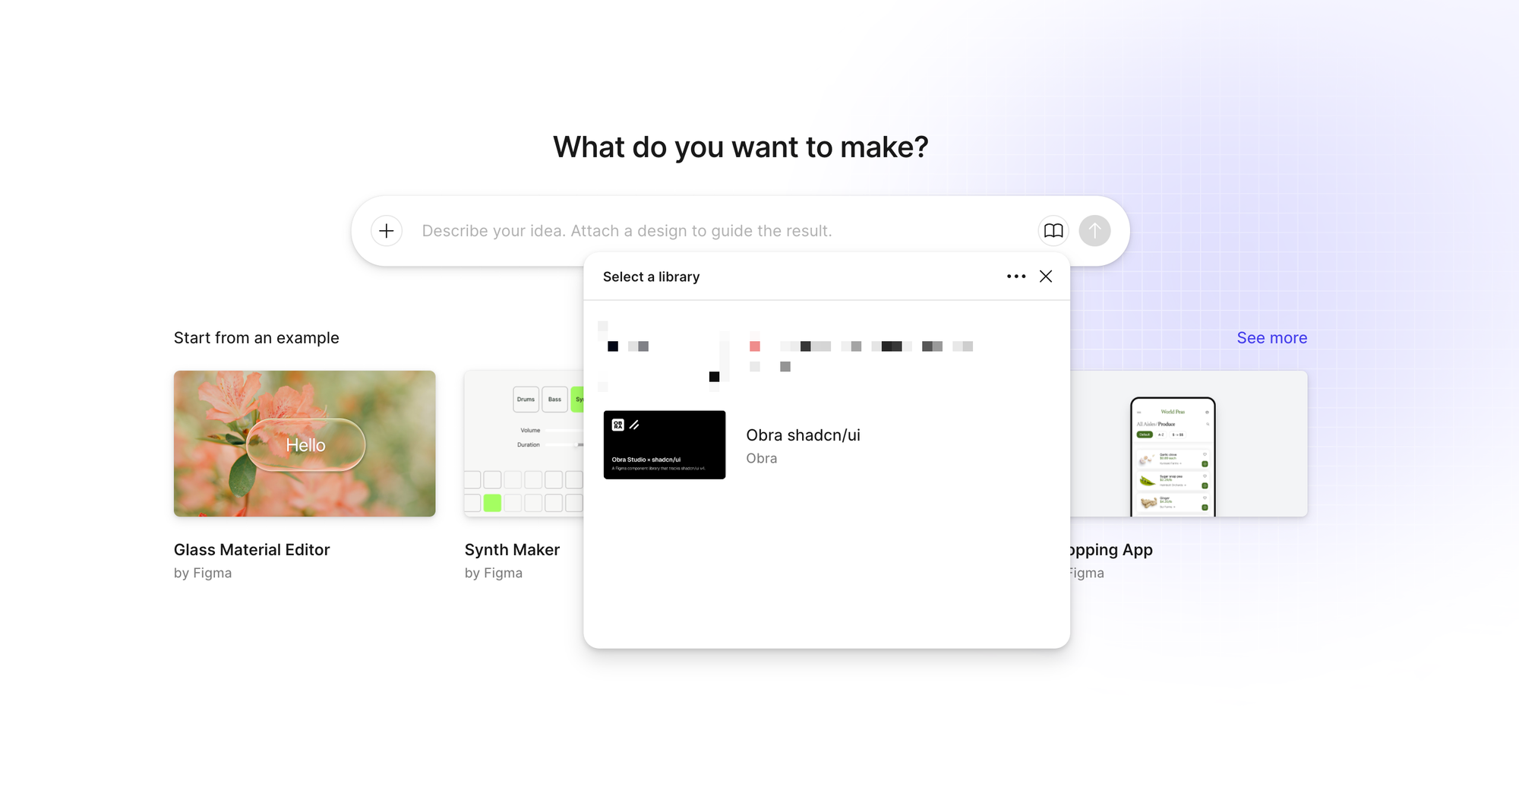Tap the green pad in synth grid
The image size is (1519, 790).
click(492, 503)
